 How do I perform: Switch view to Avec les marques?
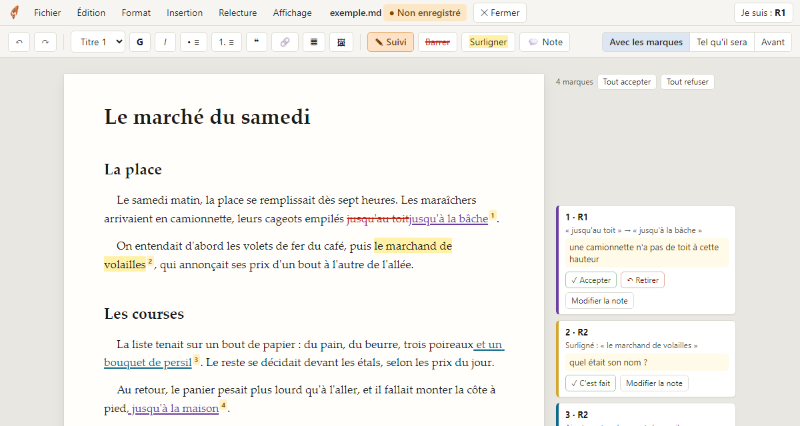coord(646,42)
